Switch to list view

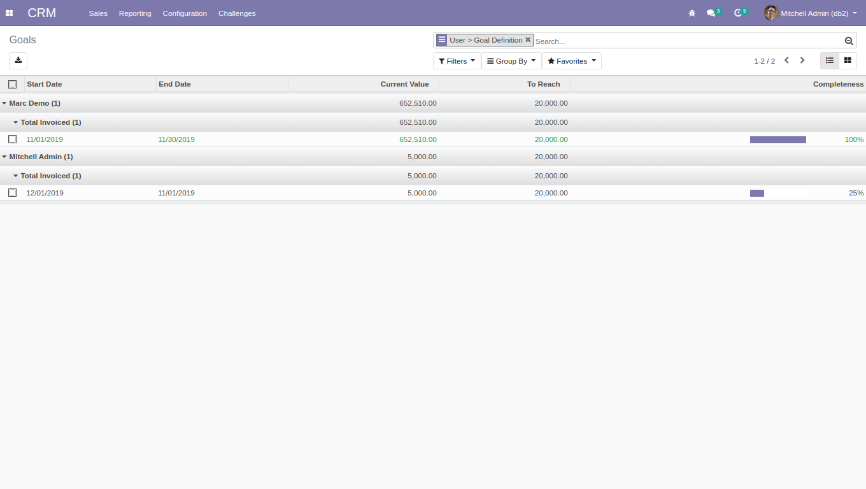click(830, 60)
